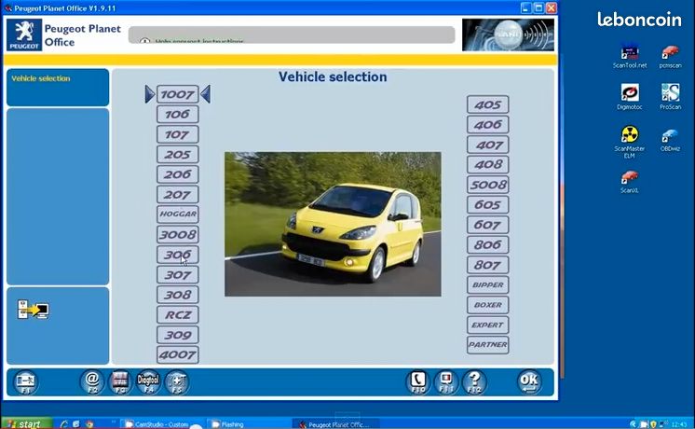This screenshot has height=429, width=695.
Task: Select the 5008 vehicle
Action: (488, 185)
